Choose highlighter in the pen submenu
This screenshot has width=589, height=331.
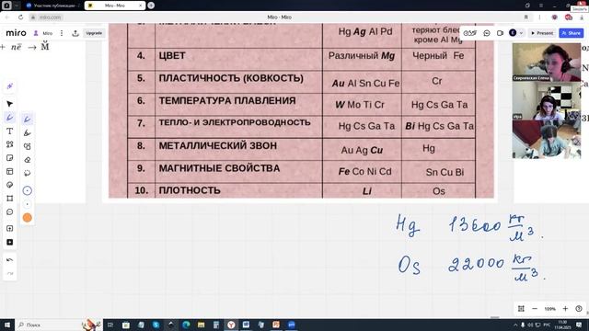[27, 132]
